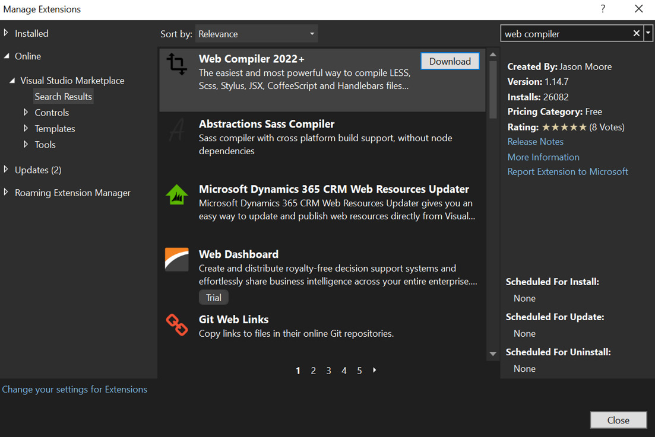655x437 pixels.
Task: Click the Dynamics 365 CRM Updater green icon
Action: 177,194
